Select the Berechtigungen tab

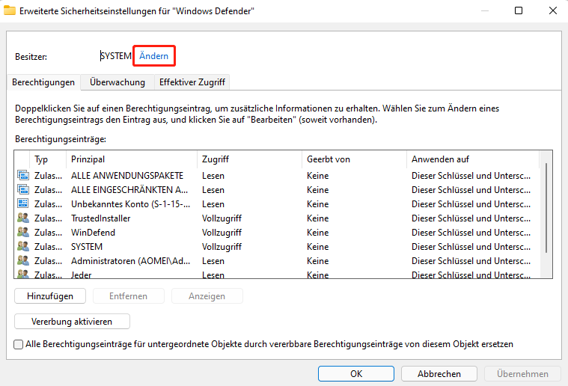(43, 82)
